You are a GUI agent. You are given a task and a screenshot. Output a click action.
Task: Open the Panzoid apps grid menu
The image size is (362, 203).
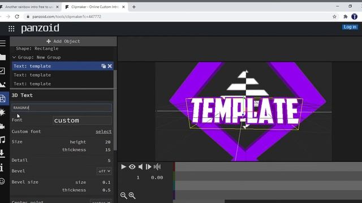(x=11, y=29)
